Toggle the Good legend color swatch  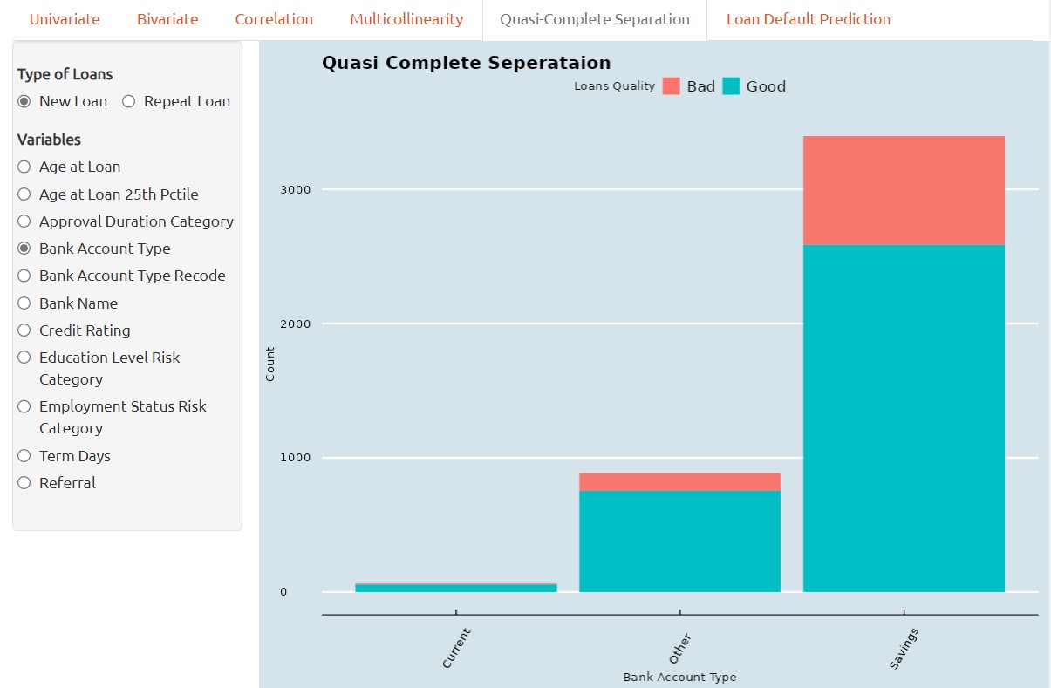coord(731,86)
